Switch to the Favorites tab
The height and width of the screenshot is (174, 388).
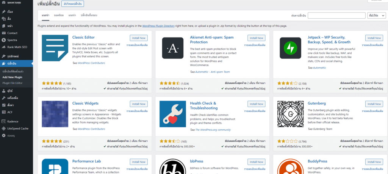click(89, 15)
